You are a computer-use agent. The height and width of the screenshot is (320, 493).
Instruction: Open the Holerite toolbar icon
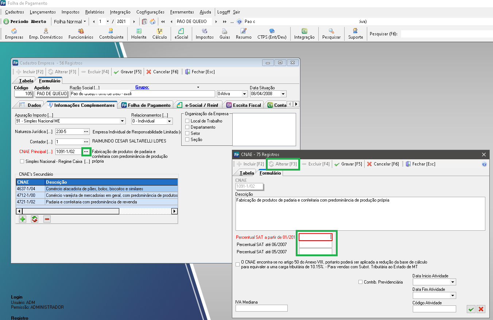tap(139, 34)
